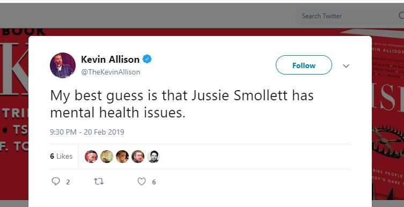View the third liker's profile picture

pyautogui.click(x=122, y=157)
